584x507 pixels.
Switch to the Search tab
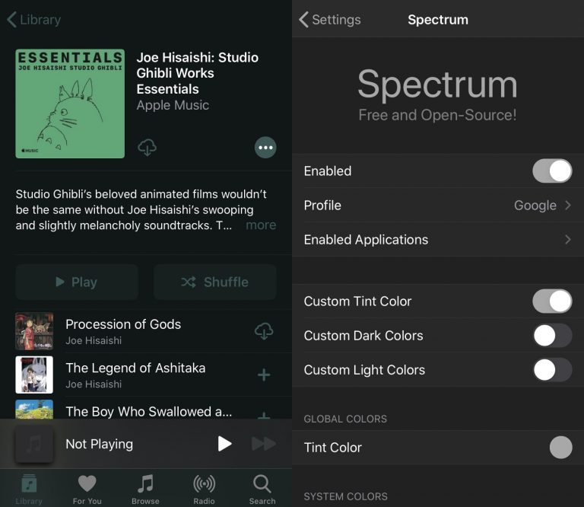tap(262, 489)
